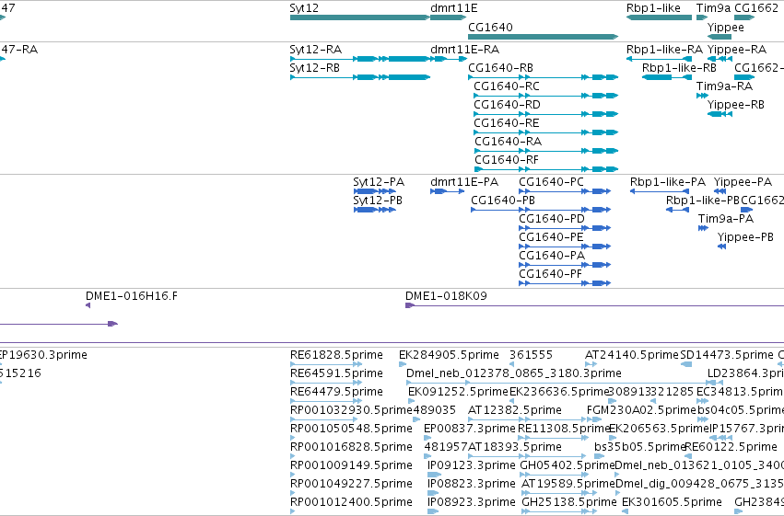This screenshot has width=784, height=516.
Task: Select IP08923.3prime feature
Action: 433,511
